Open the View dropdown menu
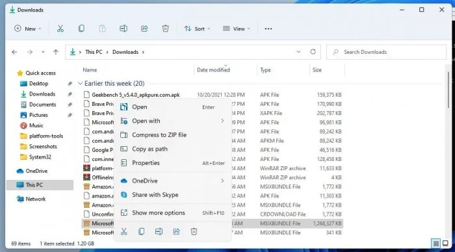The width and height of the screenshot is (455, 252). click(x=236, y=29)
